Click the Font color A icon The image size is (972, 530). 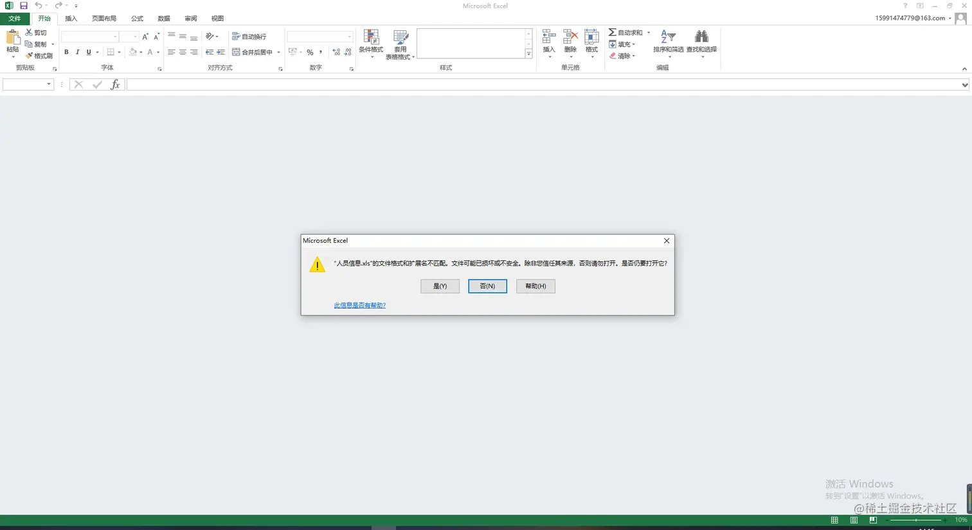(x=150, y=52)
